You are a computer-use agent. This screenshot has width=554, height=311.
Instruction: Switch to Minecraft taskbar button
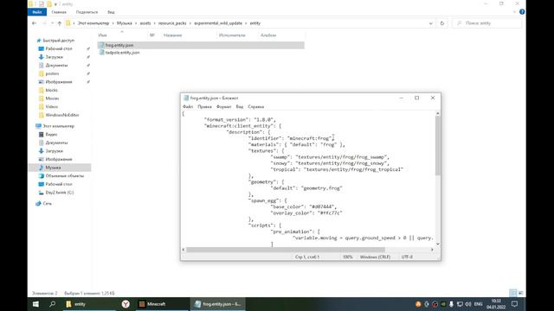tap(163, 304)
